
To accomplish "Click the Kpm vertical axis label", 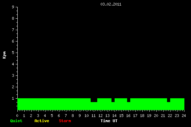I will [4, 55].
